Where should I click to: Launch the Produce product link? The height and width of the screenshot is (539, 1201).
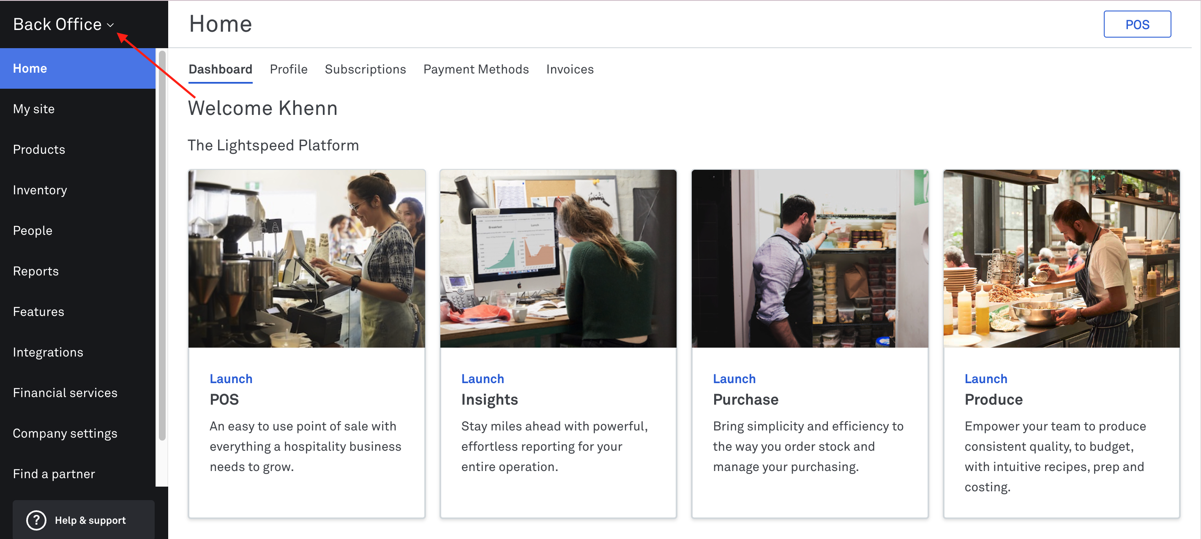(x=985, y=378)
